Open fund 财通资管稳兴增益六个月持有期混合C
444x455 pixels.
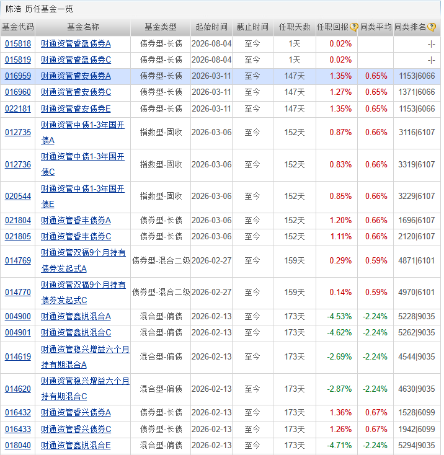click(x=85, y=389)
